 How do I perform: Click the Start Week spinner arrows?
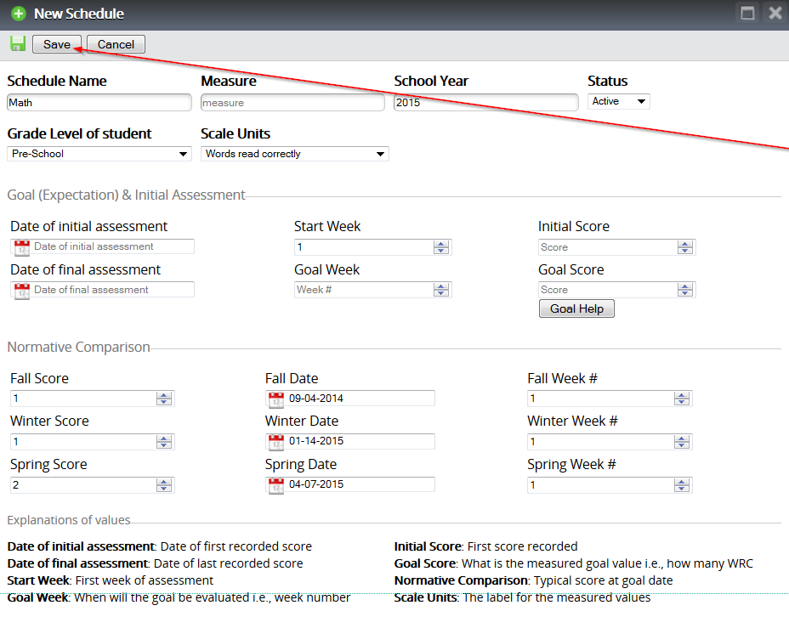tap(440, 247)
